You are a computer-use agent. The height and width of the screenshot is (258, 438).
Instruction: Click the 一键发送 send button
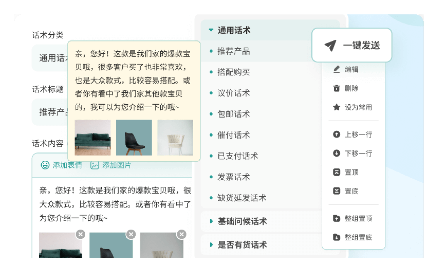(x=352, y=45)
